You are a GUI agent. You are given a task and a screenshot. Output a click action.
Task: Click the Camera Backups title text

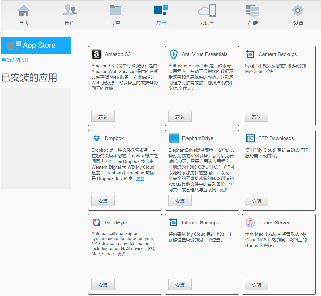point(277,54)
